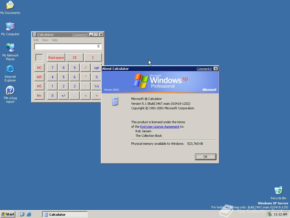This screenshot has height=218, width=290.
Task: Click the +/- sign change button
Action: click(x=63, y=95)
